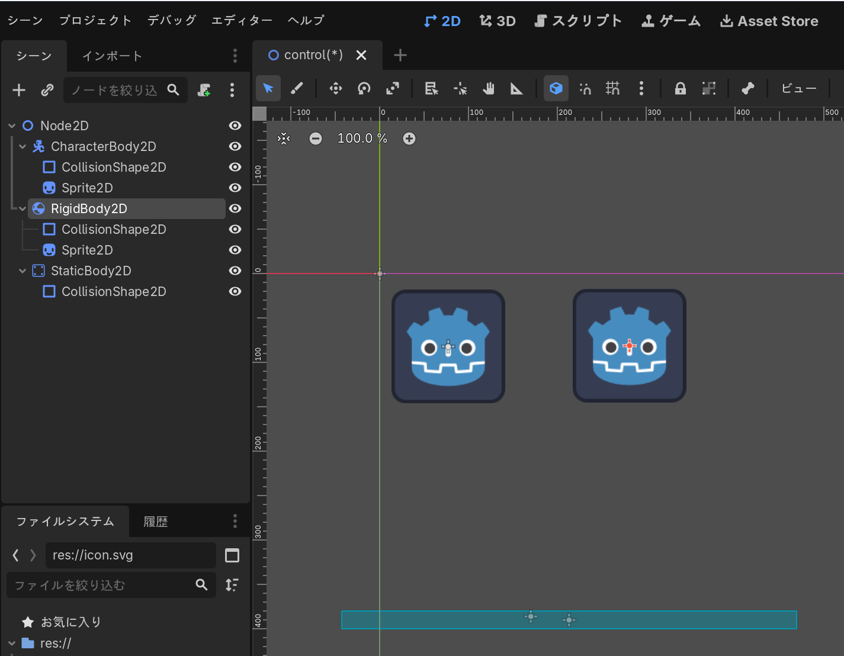Add a new node with the plus icon

click(x=19, y=90)
